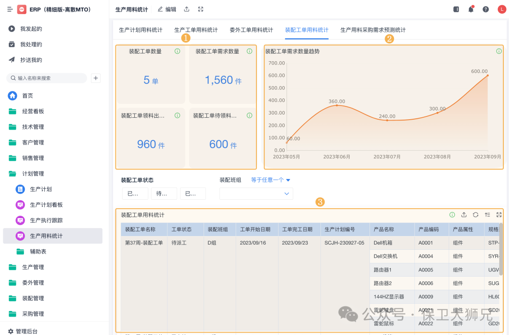Open the 装配班组 selection combo box
Screen dimensions: 509x335
pos(256,194)
